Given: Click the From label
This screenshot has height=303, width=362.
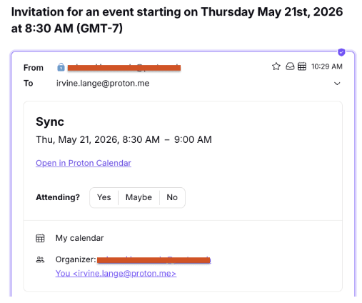Looking at the screenshot, I should (x=34, y=68).
